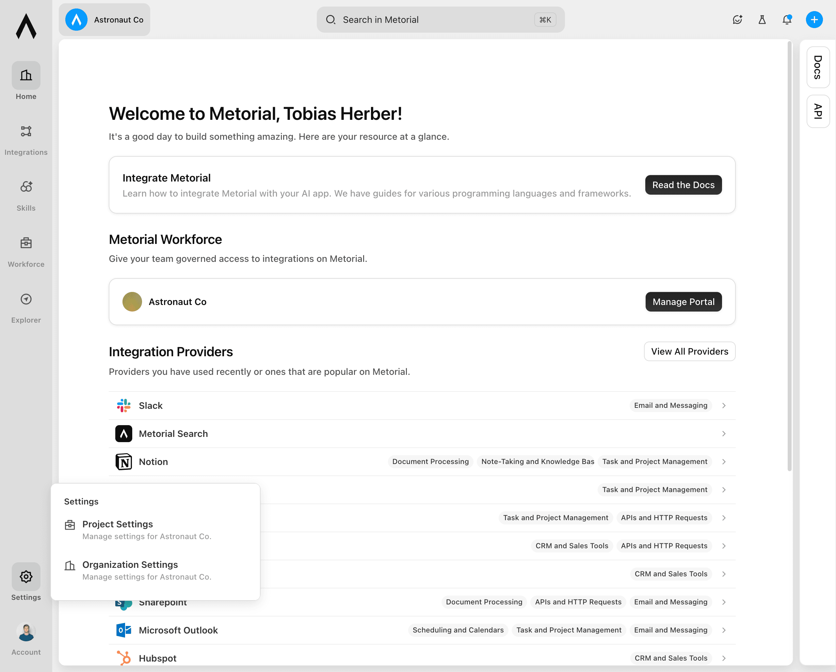Click the Manage Portal button
This screenshot has height=672, width=836.
click(x=683, y=301)
